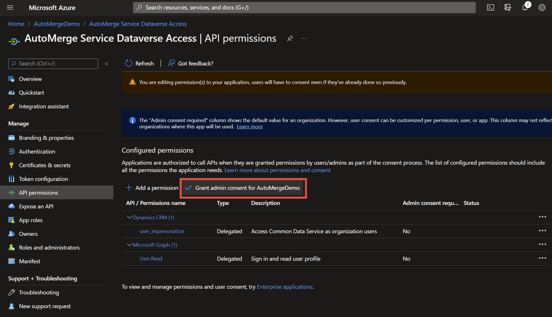Click the Integration assistant rocket icon
552x317 pixels.
click(11, 106)
